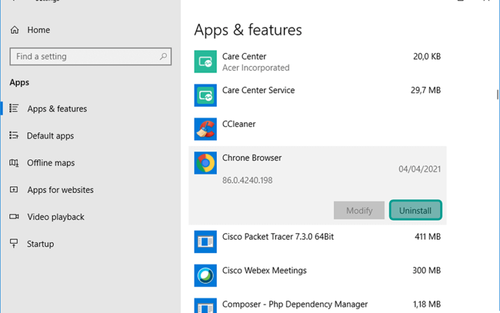500x313 pixels.
Task: Click the install date 04/04/2021
Action: point(419,169)
